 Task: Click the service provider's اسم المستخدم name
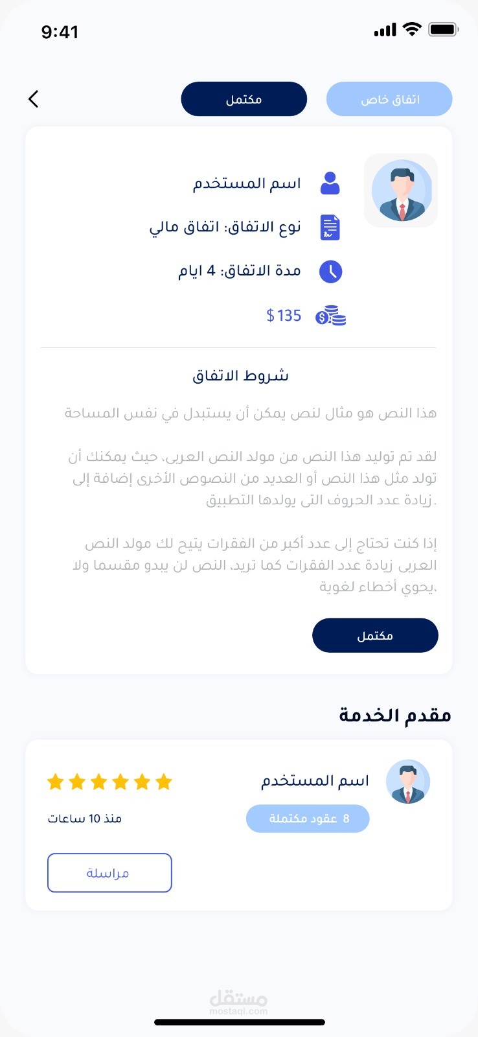(315, 781)
